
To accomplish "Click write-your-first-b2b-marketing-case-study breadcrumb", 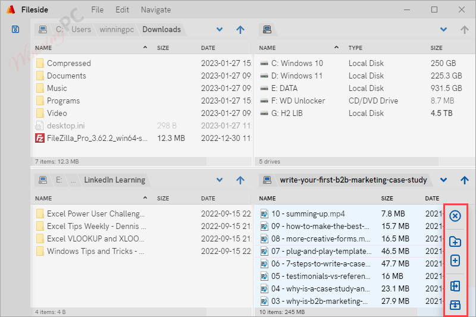I will coord(353,180).
